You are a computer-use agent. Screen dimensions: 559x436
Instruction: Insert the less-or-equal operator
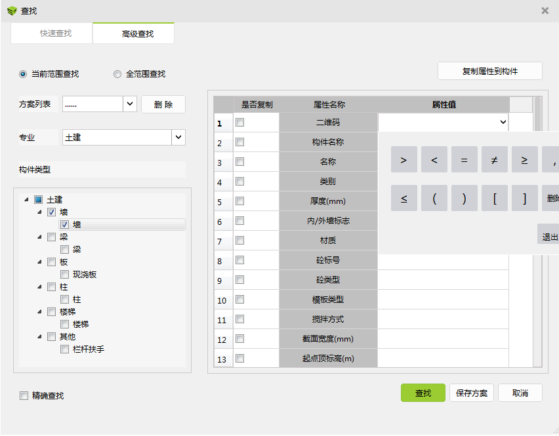tap(404, 198)
